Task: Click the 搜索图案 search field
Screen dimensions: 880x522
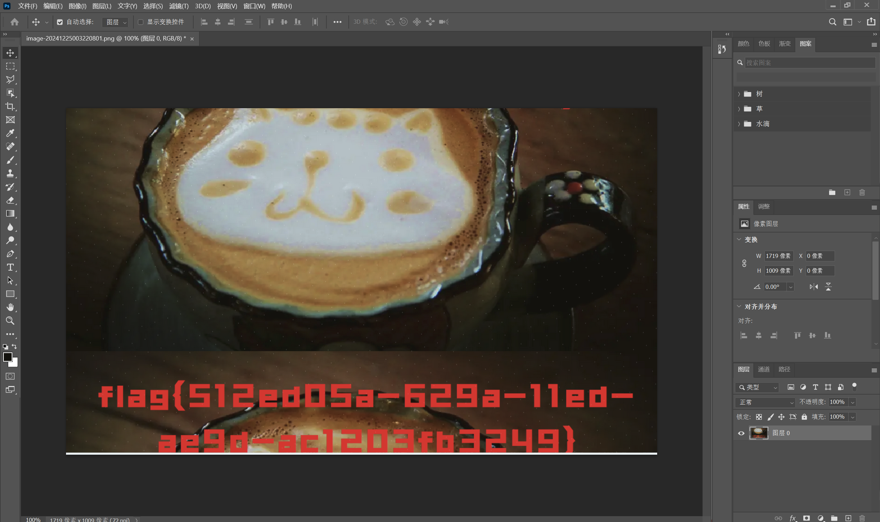Action: pyautogui.click(x=810, y=63)
